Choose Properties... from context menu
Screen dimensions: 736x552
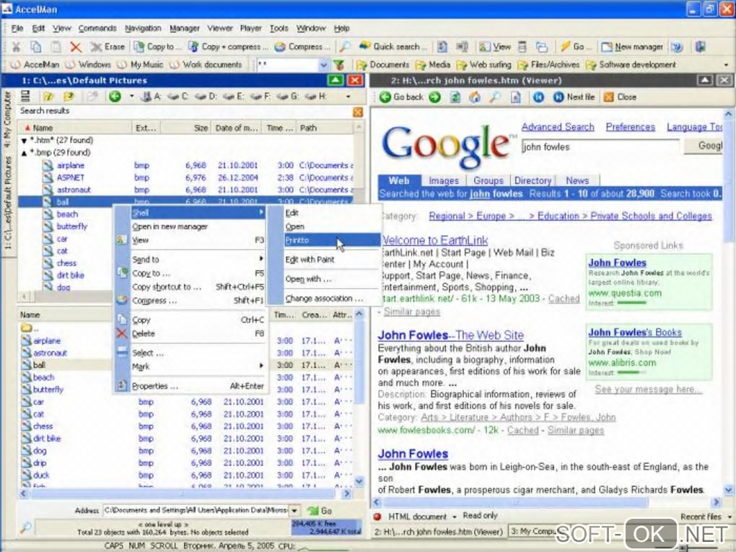(190, 386)
